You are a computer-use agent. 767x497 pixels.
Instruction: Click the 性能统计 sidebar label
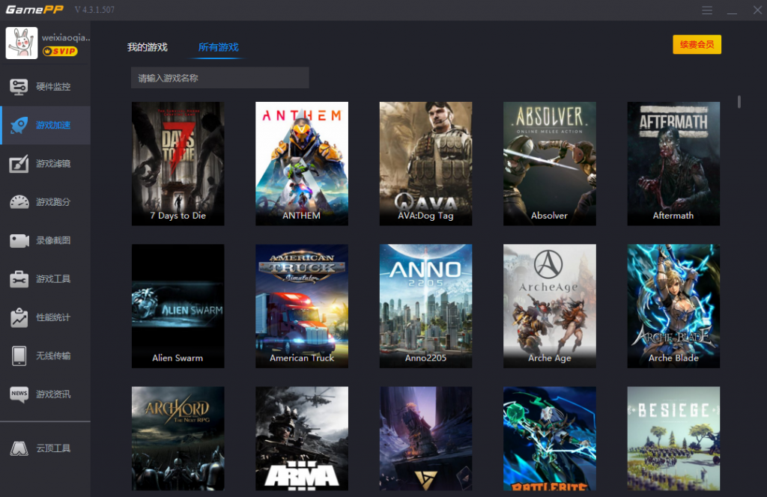53,317
